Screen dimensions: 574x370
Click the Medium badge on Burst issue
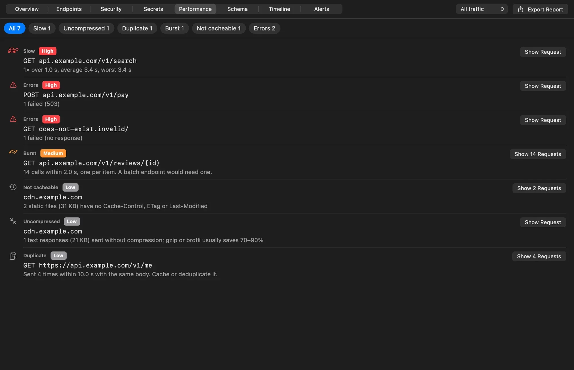[53, 153]
